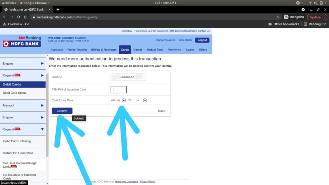
Task: Select Debit Cards in the sidebar
Action: [23, 84]
